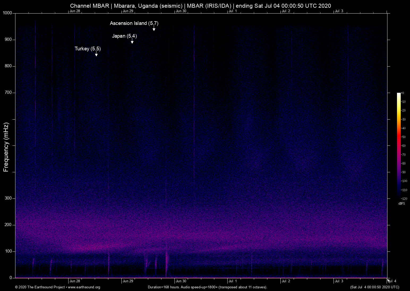
Task: Click the "-40" color scale label
Action: [x=403, y=128]
